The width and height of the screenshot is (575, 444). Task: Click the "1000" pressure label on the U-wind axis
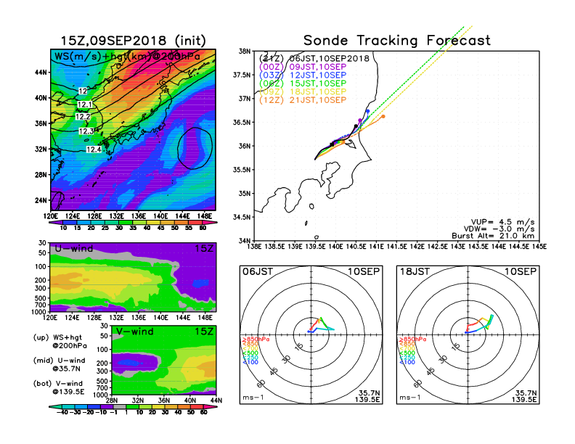point(39,312)
